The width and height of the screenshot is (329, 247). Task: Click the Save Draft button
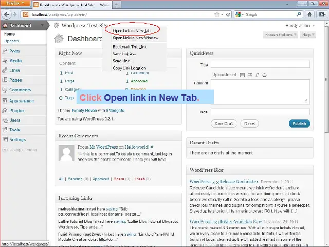[224, 123]
